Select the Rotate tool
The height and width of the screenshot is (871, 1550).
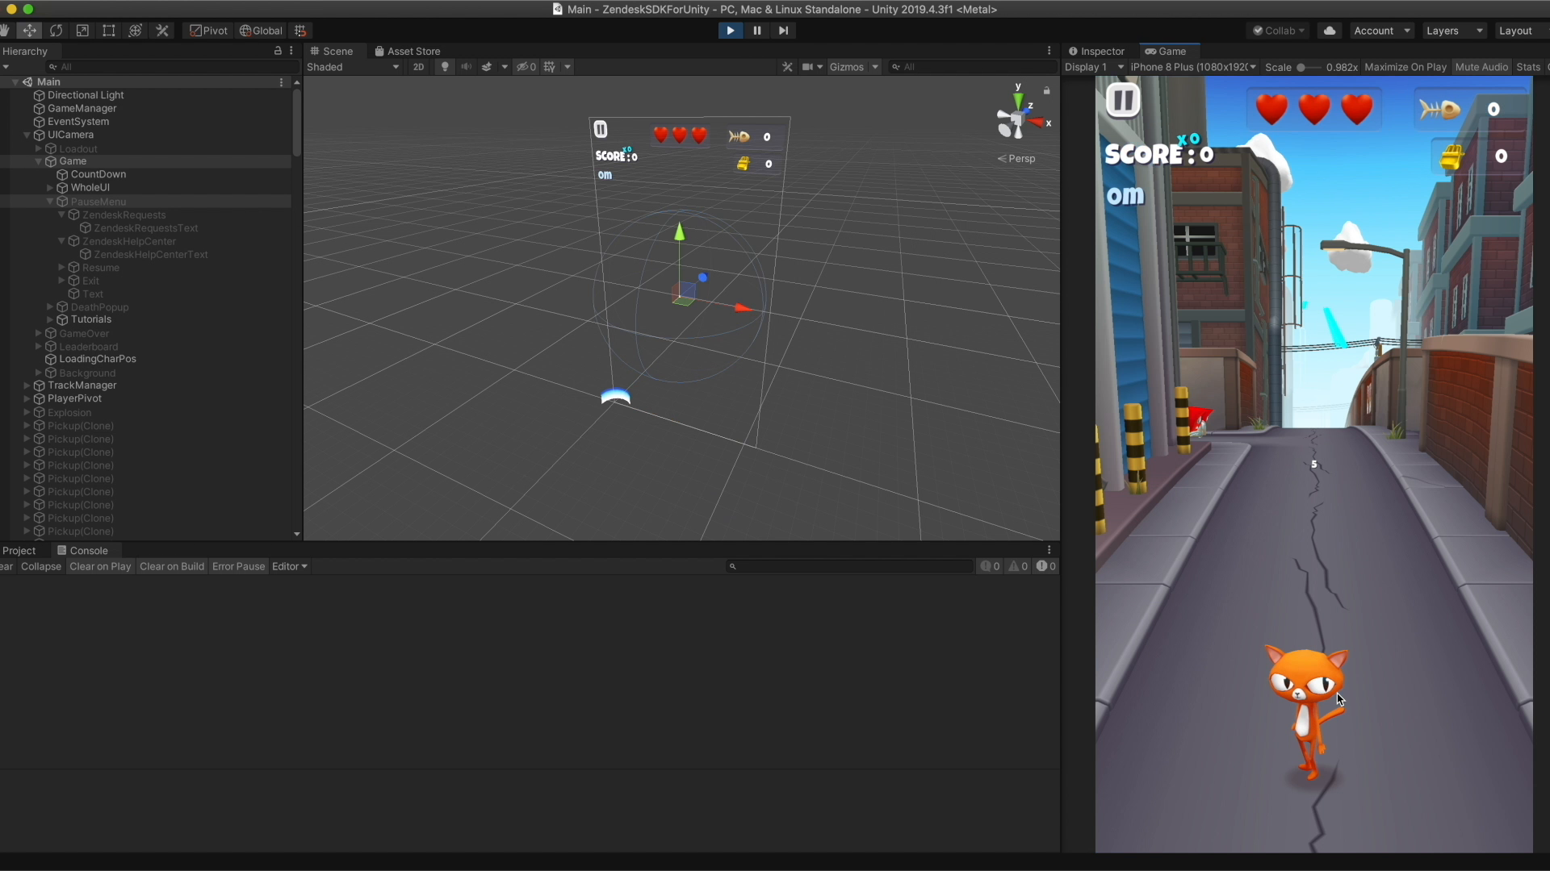tap(56, 31)
